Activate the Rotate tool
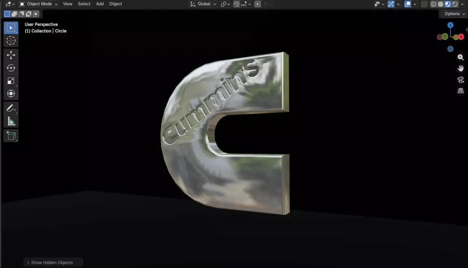 pyautogui.click(x=11, y=67)
